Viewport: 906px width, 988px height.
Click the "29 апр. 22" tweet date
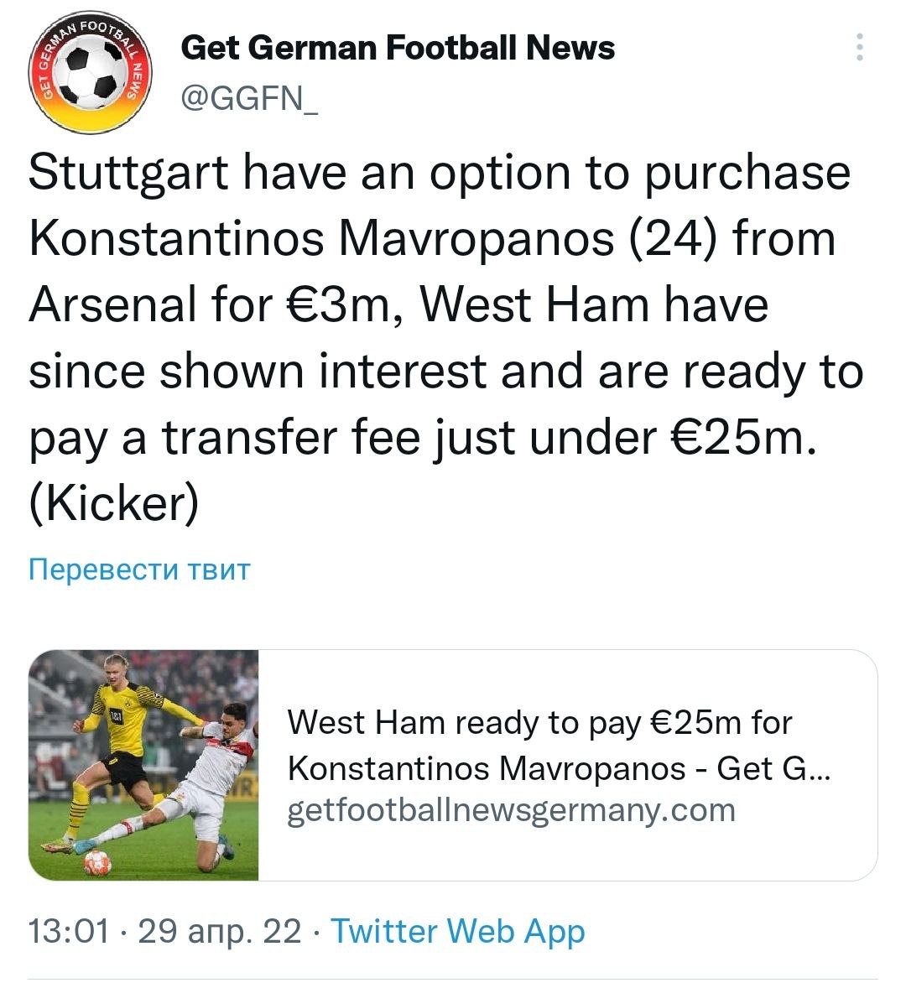(x=219, y=931)
